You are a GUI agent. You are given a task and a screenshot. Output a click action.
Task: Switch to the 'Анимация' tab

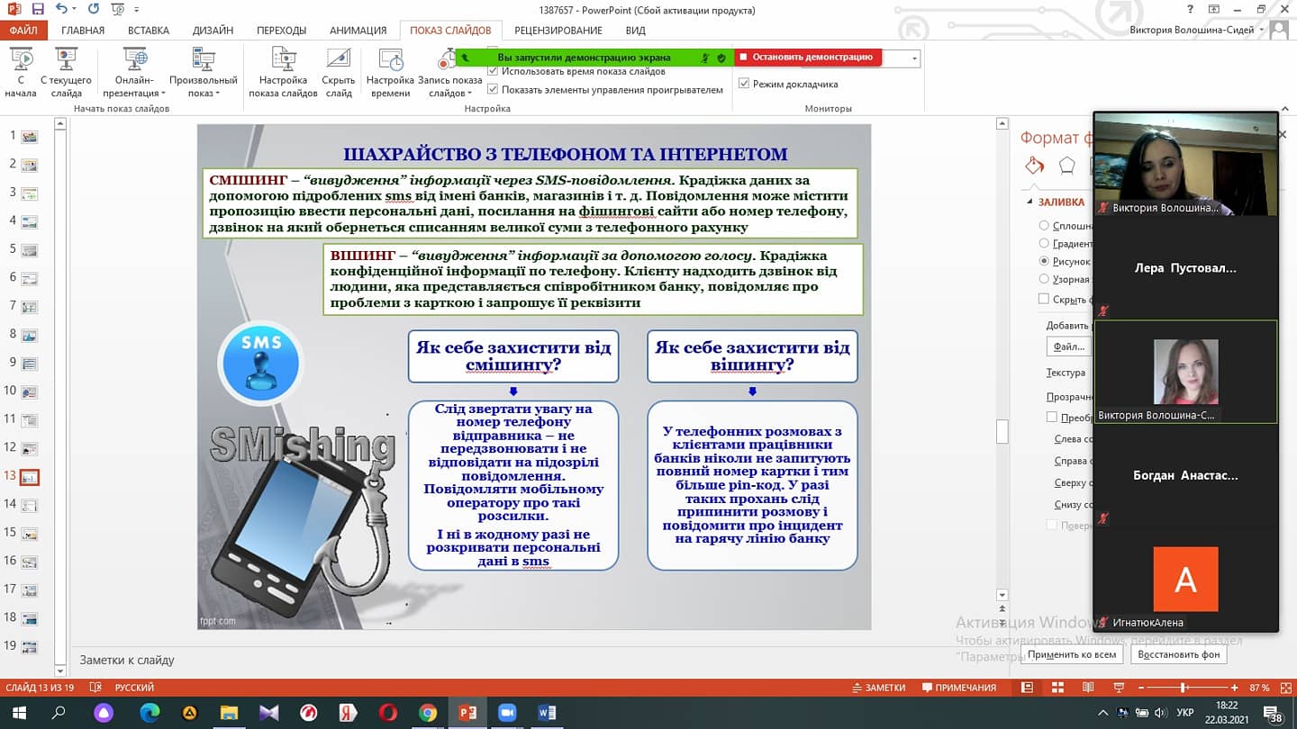[x=358, y=31]
